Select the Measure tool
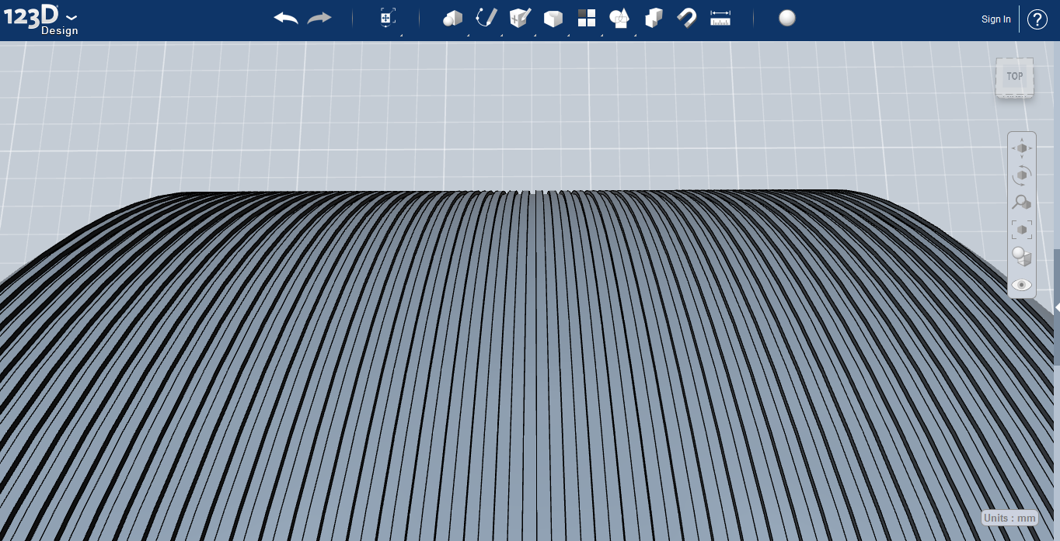 click(720, 18)
